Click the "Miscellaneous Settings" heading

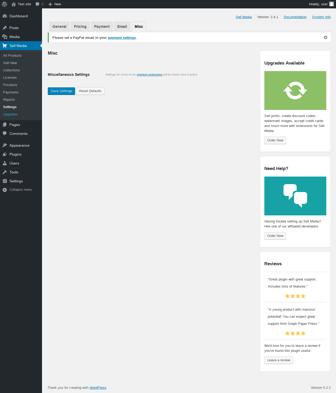tap(69, 75)
